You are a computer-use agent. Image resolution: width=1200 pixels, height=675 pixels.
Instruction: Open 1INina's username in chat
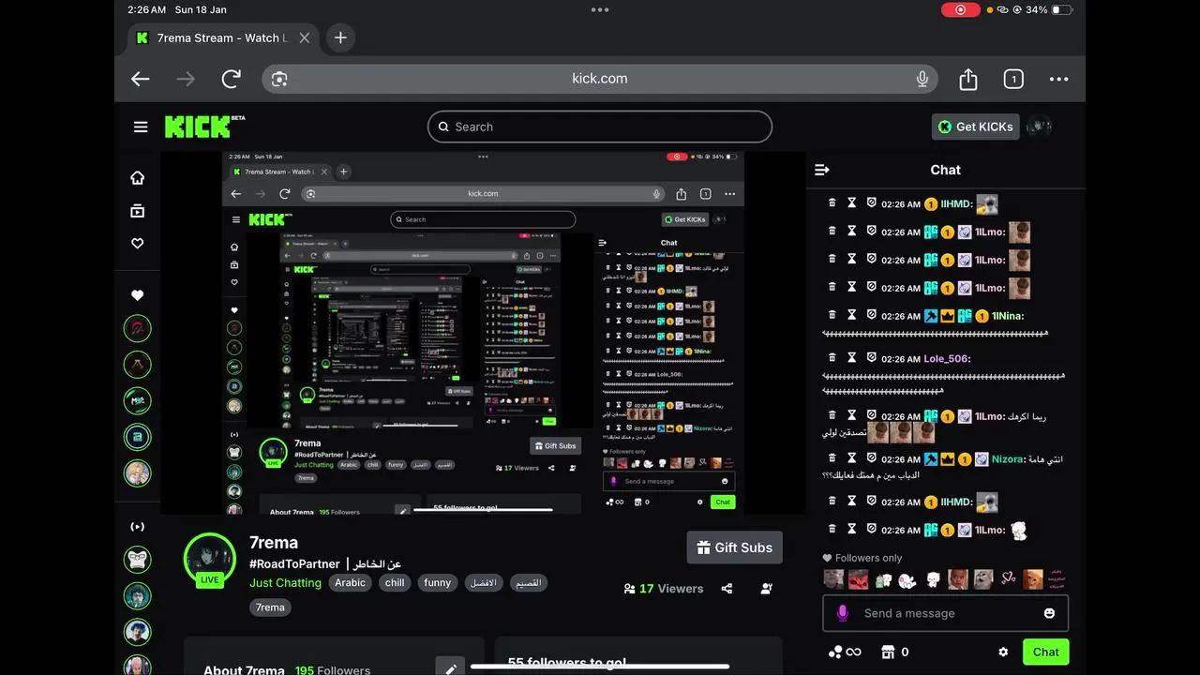pos(1007,316)
